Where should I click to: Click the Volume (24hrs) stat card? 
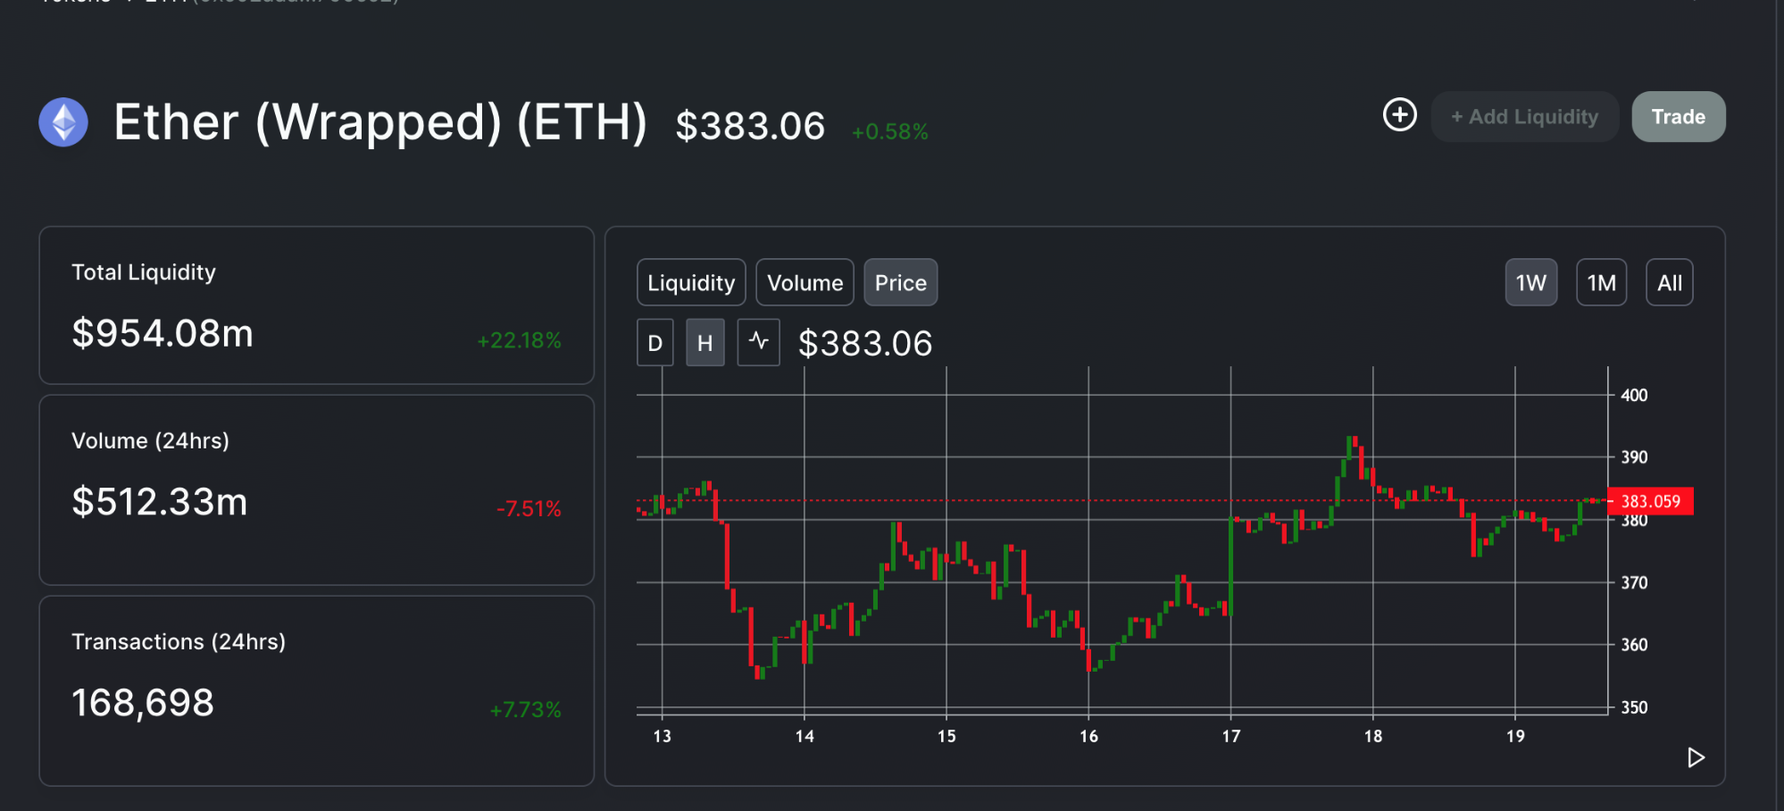(x=316, y=489)
